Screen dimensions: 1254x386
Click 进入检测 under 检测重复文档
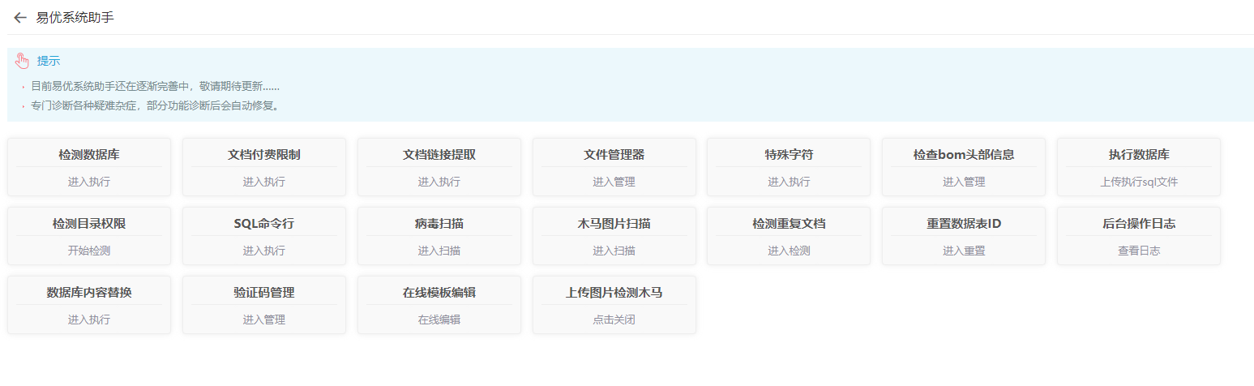789,251
